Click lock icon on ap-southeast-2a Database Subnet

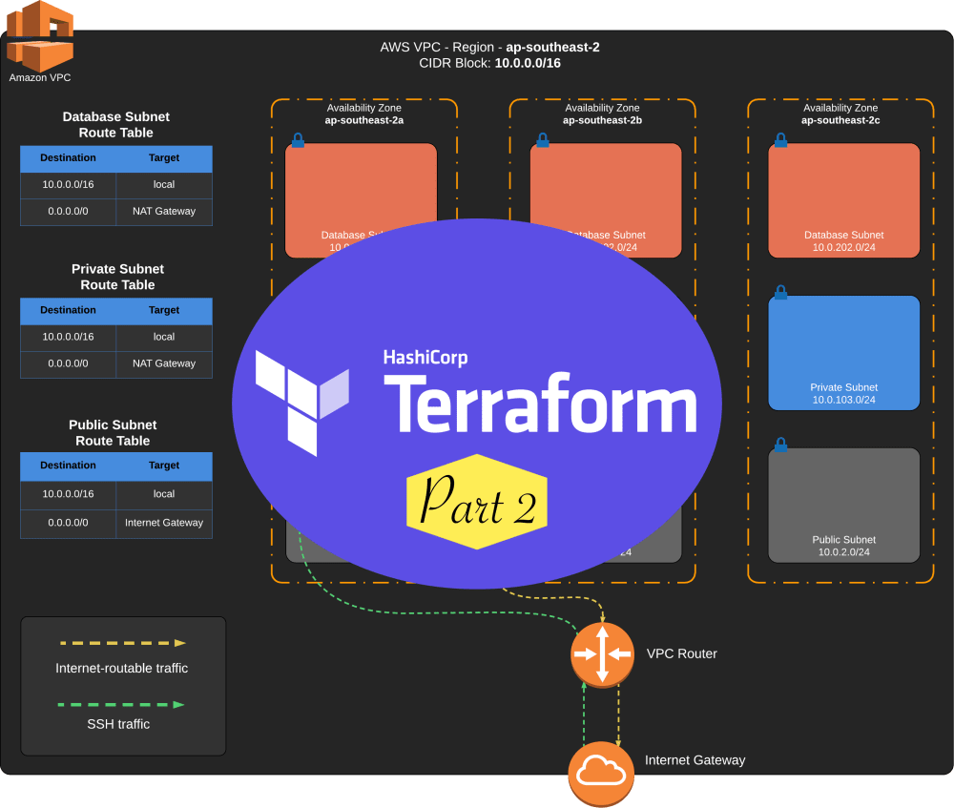pos(298,140)
